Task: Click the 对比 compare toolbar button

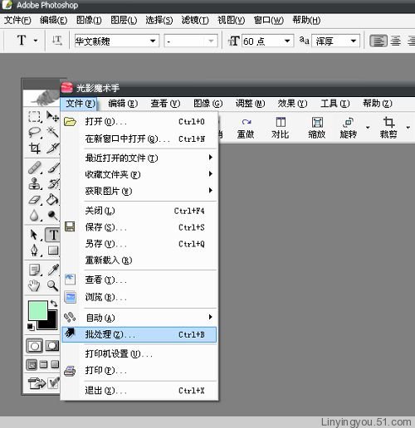Action: 281,129
